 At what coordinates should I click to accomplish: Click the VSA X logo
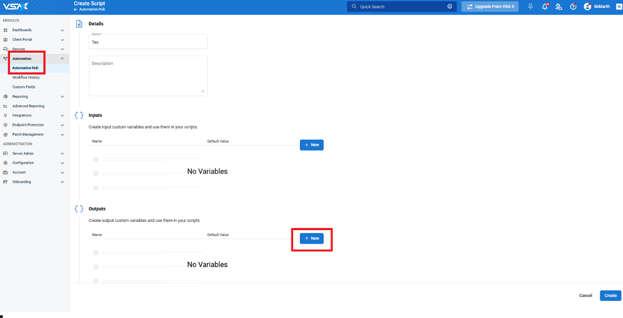coord(15,7)
